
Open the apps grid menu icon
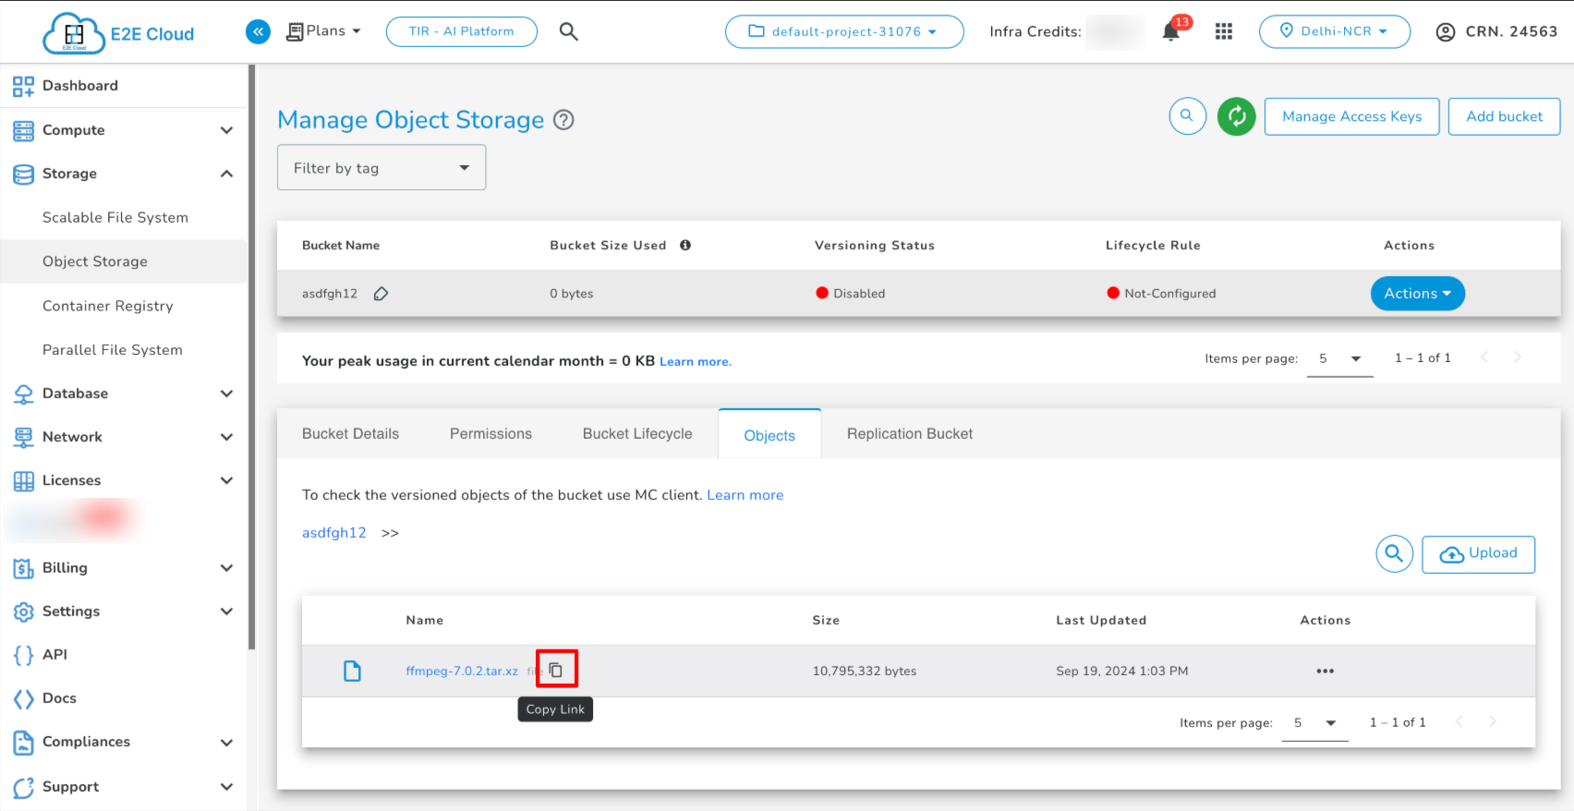coord(1224,31)
